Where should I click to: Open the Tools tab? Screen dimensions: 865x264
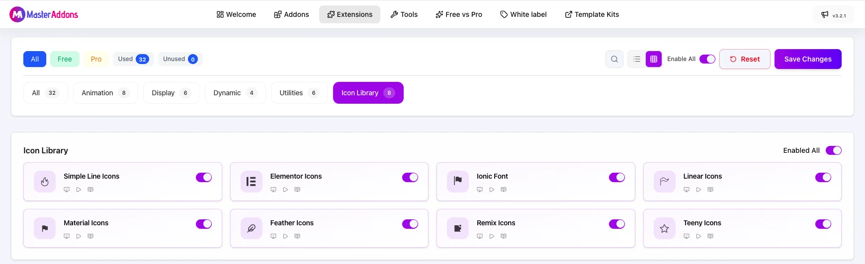[404, 14]
